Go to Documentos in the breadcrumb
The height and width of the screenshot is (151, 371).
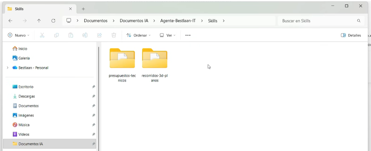click(96, 21)
